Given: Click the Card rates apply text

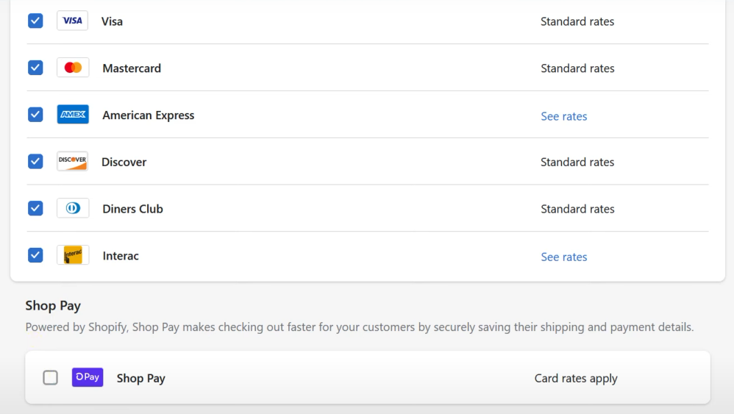Looking at the screenshot, I should coord(576,378).
